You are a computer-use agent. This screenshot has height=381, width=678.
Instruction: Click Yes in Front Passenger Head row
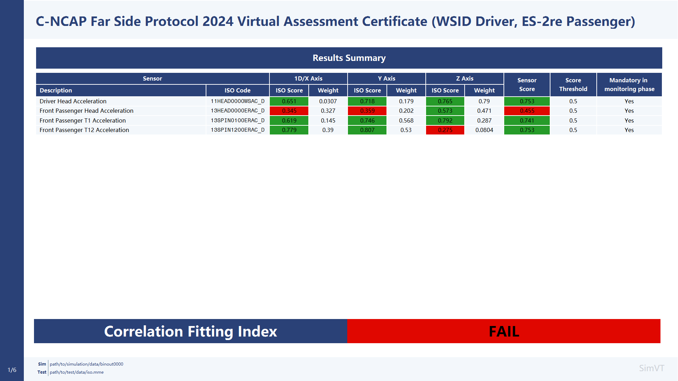pyautogui.click(x=629, y=111)
